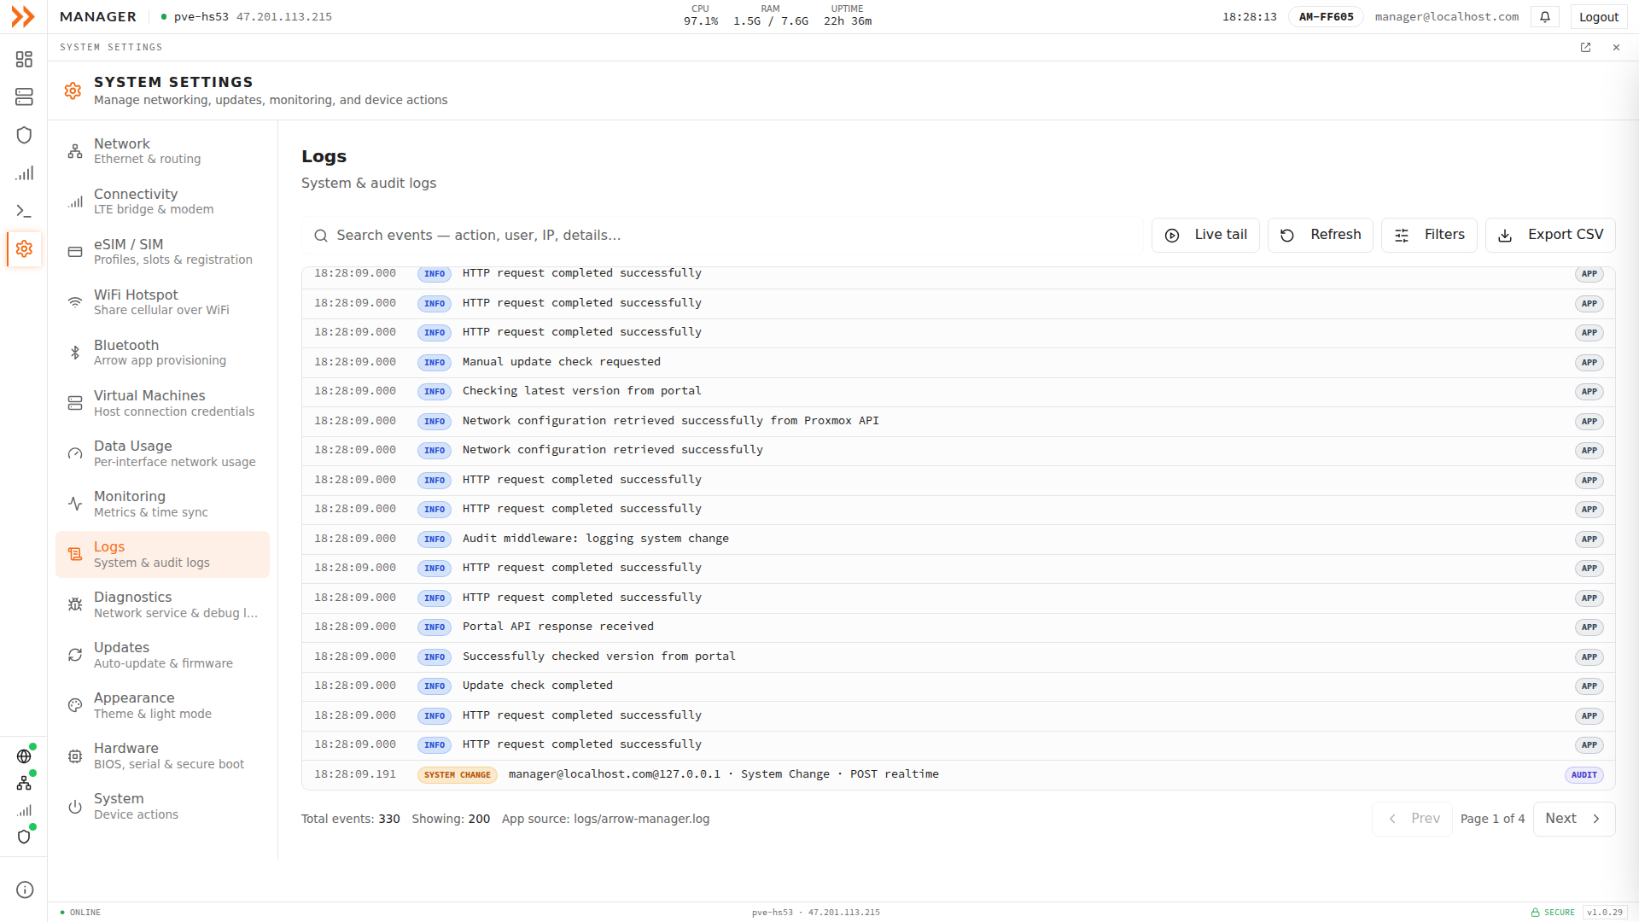Click the 'Page 1 of 4' indicator
The height and width of the screenshot is (922, 1639).
coord(1492,819)
